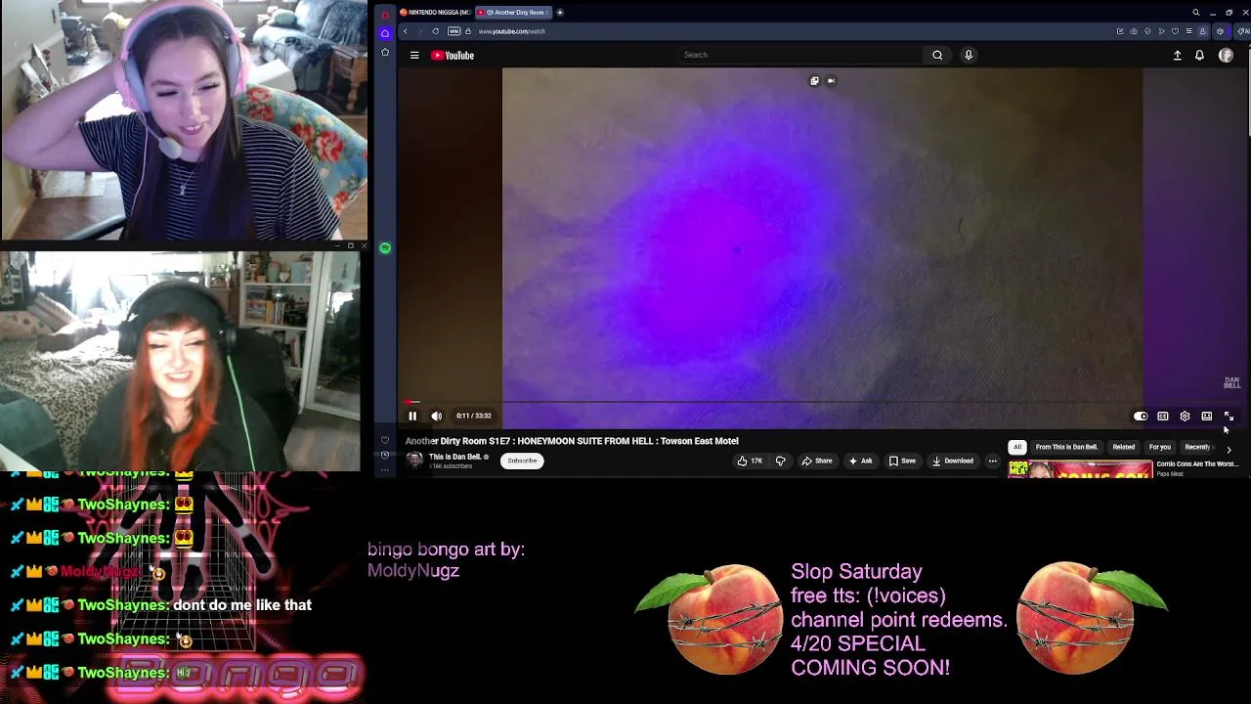Pop out video with the icon above the player
The height and width of the screenshot is (704, 1251).
click(814, 81)
